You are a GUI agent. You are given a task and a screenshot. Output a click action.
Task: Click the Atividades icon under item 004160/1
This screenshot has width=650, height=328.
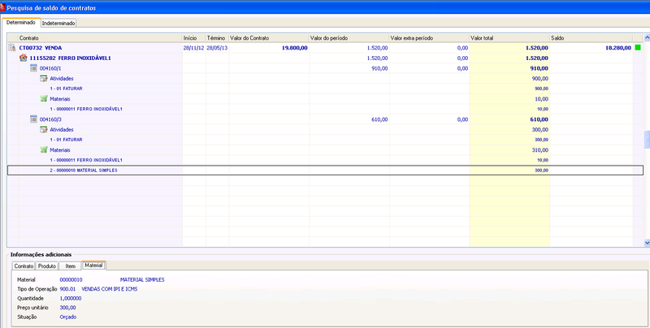44,78
